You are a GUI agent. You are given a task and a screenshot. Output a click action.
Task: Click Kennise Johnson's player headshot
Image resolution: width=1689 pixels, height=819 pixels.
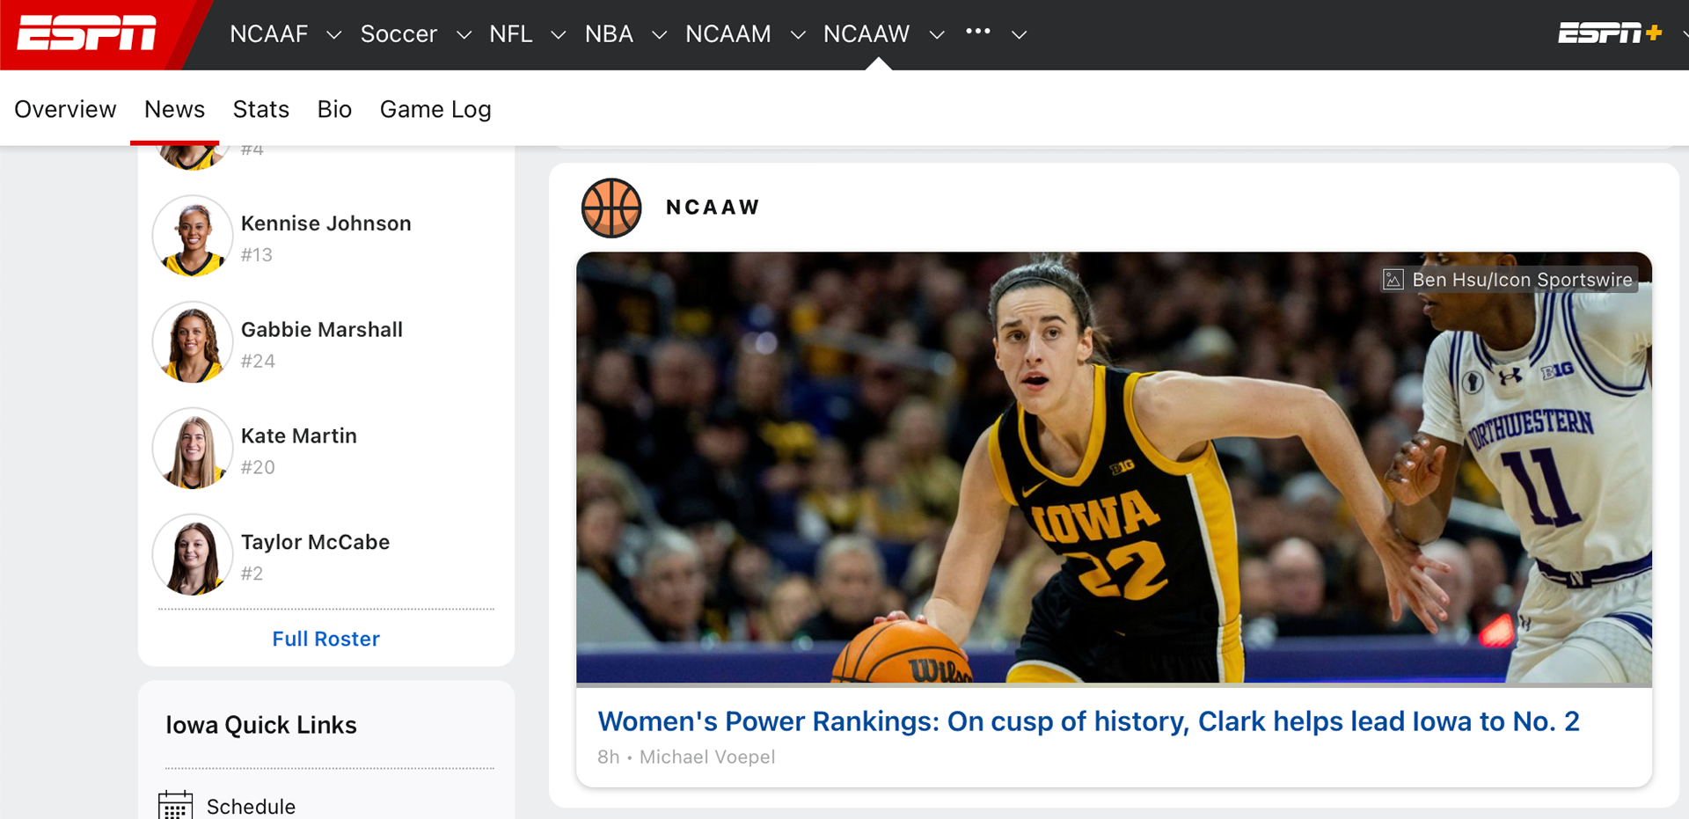click(x=193, y=237)
